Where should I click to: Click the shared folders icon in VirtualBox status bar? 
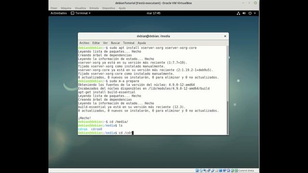click(217, 171)
